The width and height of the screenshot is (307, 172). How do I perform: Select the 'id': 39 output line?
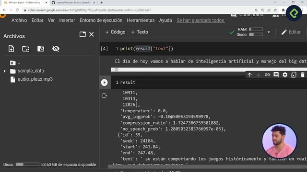(130, 135)
